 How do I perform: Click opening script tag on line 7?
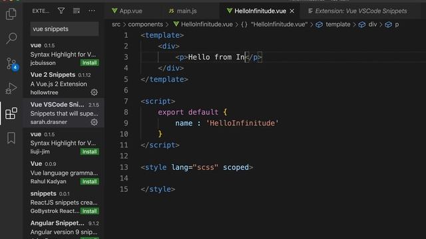pyautogui.click(x=158, y=102)
